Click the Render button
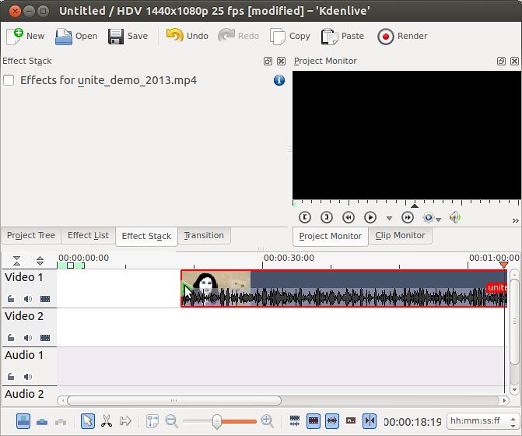The width and height of the screenshot is (522, 436). tap(402, 36)
